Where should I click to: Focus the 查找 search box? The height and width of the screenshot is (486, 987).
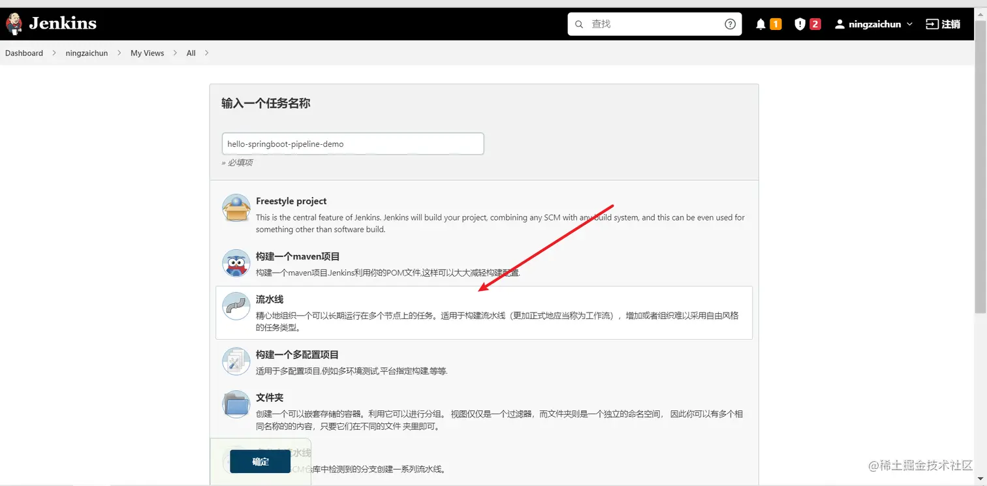654,24
